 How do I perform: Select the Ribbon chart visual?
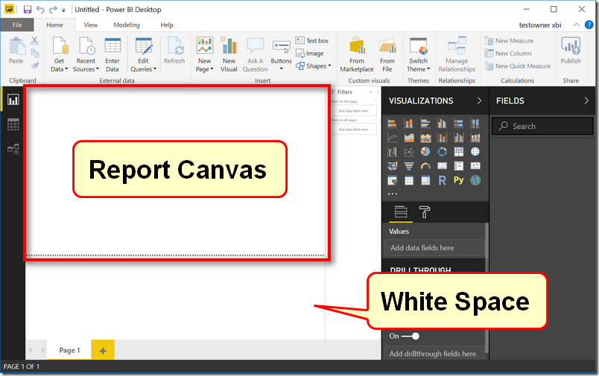click(x=475, y=138)
